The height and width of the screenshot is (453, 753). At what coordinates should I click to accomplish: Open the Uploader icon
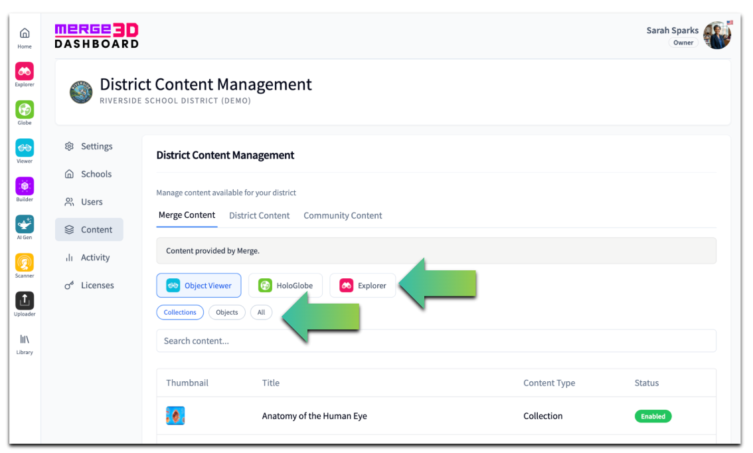click(x=25, y=301)
